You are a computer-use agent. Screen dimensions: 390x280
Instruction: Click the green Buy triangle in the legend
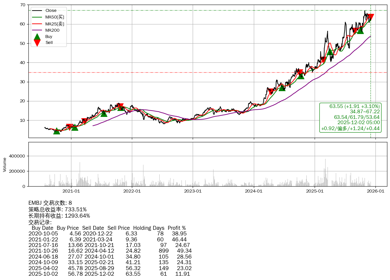coord(37,37)
